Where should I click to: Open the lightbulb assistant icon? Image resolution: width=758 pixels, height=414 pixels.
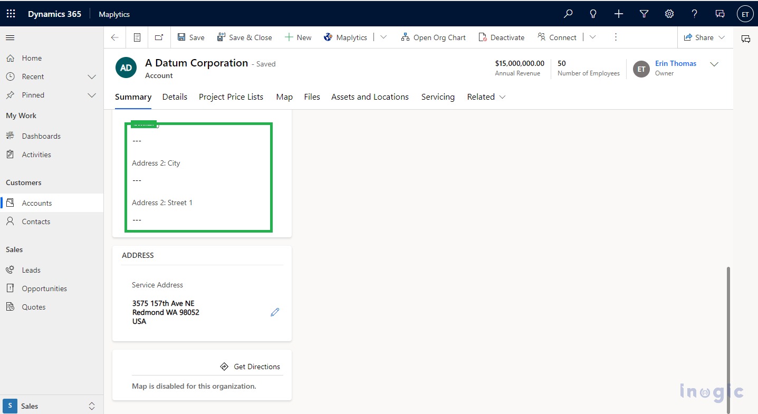tap(593, 14)
